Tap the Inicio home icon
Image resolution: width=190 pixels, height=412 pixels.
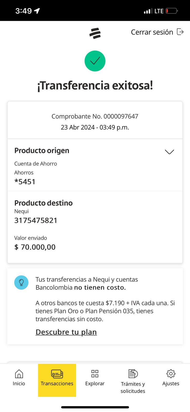click(x=19, y=374)
